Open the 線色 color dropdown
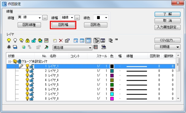The width and height of the screenshot is (186, 113). [x=101, y=18]
